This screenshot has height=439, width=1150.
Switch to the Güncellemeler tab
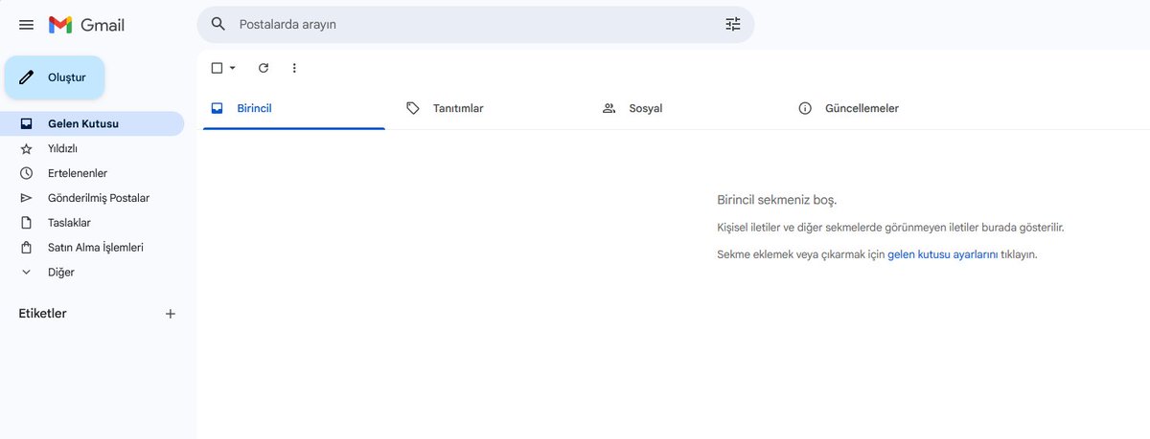pyautogui.click(x=881, y=108)
